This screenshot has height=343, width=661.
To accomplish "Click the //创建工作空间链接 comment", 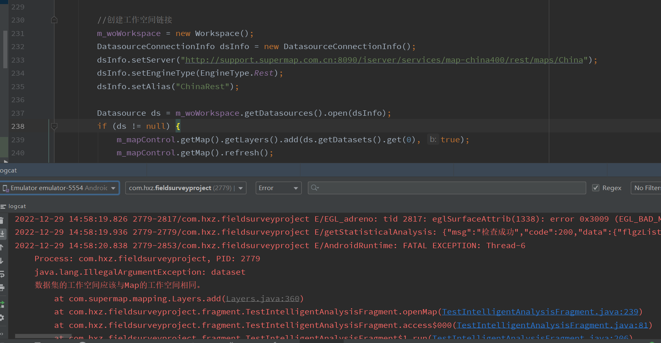I will (x=135, y=20).
